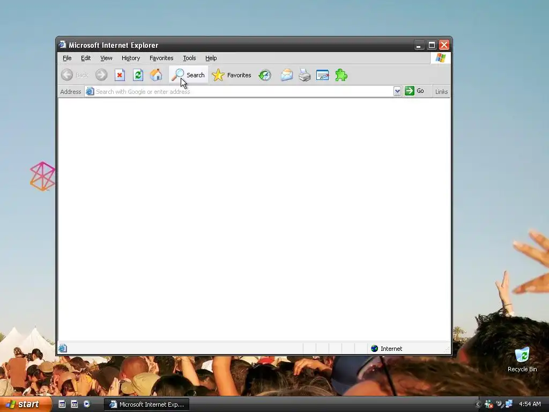Click the network computers tray icon
This screenshot has height=412, width=549.
pyautogui.click(x=509, y=404)
